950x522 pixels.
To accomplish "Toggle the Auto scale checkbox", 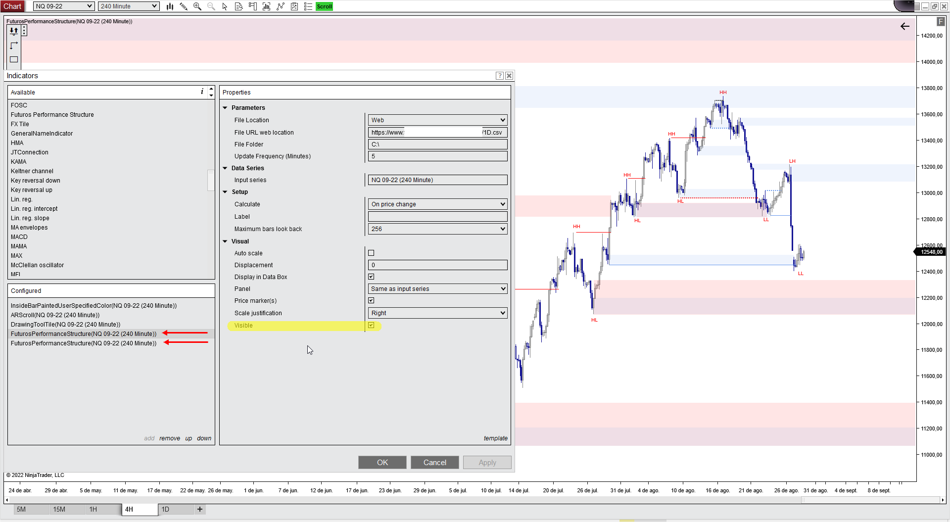I will pos(371,253).
